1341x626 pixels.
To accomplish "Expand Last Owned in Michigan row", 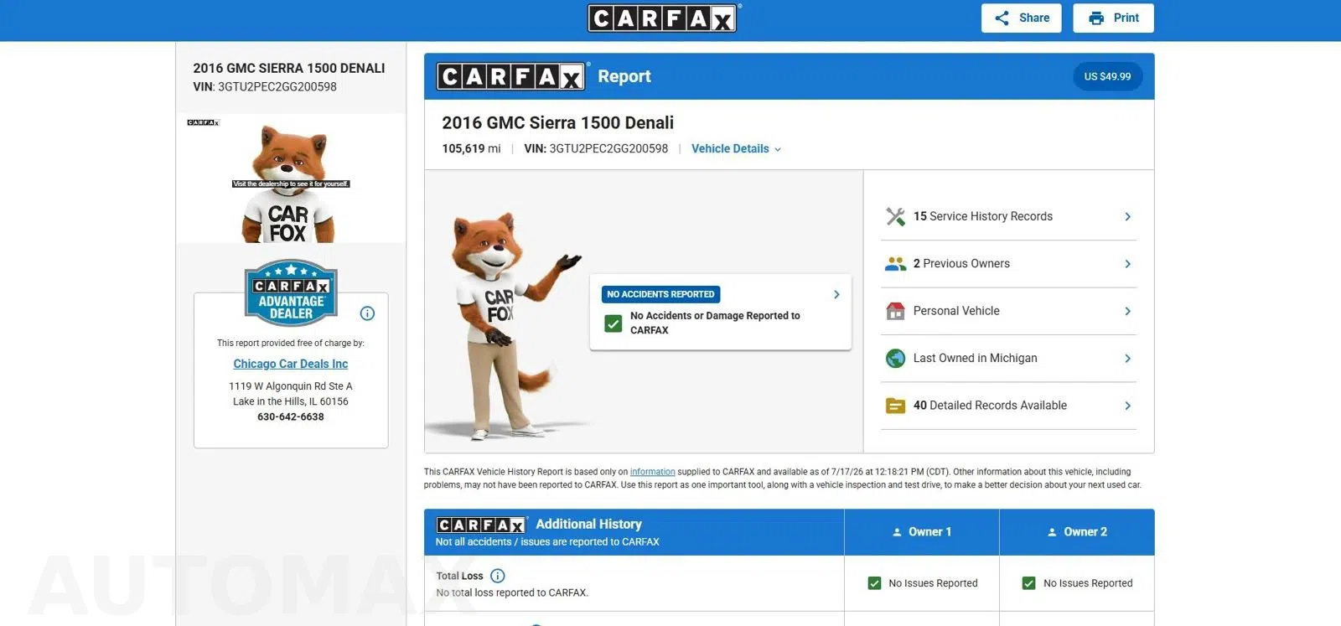I will [1009, 358].
